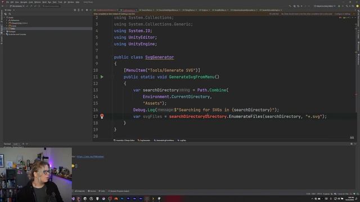Open the Navigate menu

click(24, 2)
